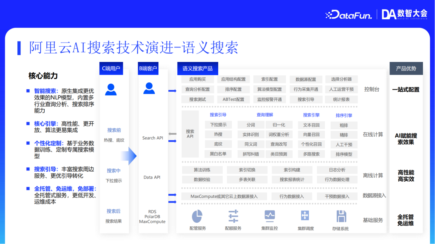Click the 应用购买 button
Screen dimensions: 435x244
198,79
